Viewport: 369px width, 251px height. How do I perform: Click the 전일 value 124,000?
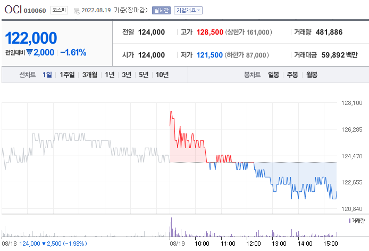(x=152, y=32)
